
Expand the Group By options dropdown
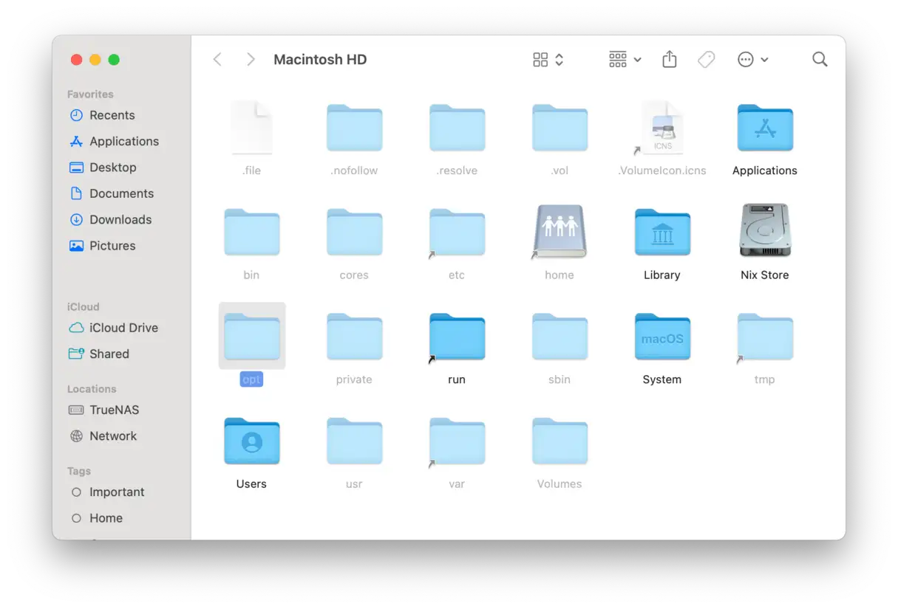tap(625, 60)
